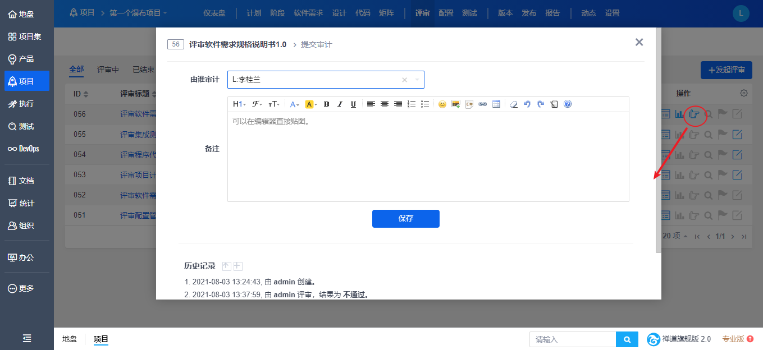Insert a code block via code icon

point(469,104)
